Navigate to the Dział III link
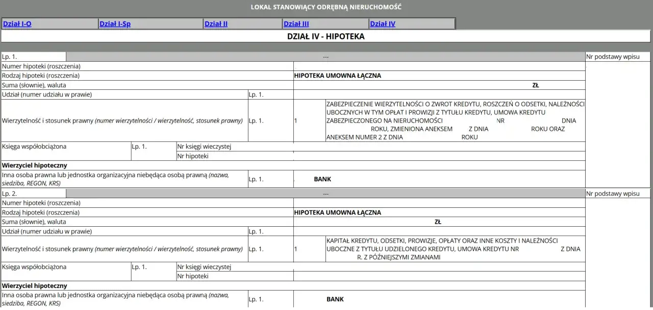Screen dimensions: 653x310 point(296,23)
